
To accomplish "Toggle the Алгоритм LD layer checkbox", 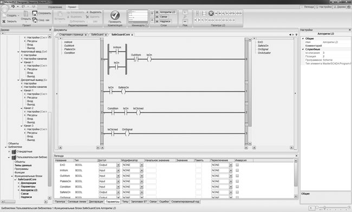I will (x=157, y=12).
